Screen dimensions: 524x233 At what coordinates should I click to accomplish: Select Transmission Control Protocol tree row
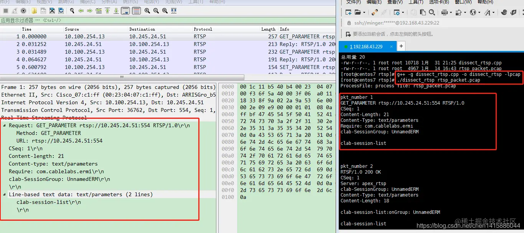[x=108, y=110]
